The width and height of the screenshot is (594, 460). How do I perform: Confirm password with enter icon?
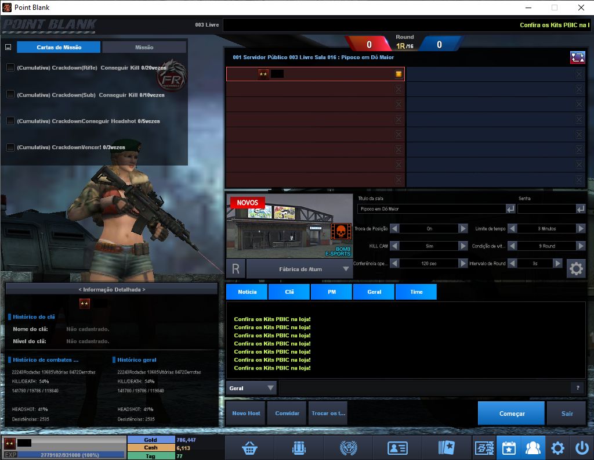[x=580, y=209]
